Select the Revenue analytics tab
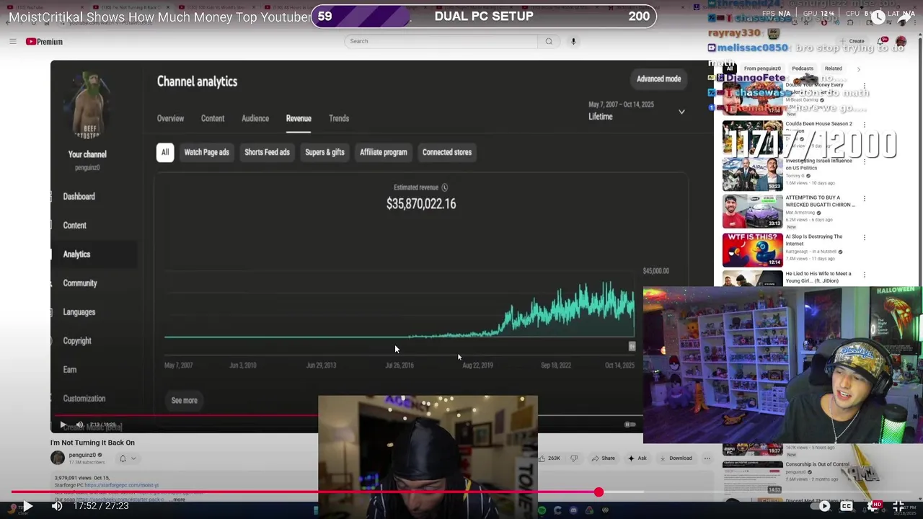 299,118
